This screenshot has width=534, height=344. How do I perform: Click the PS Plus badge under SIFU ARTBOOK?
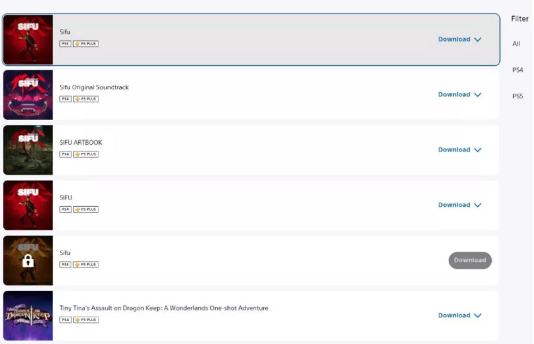point(86,154)
